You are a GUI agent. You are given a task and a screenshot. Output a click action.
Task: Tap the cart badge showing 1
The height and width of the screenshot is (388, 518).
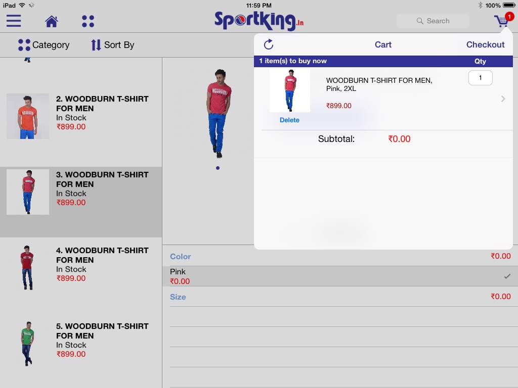click(509, 16)
